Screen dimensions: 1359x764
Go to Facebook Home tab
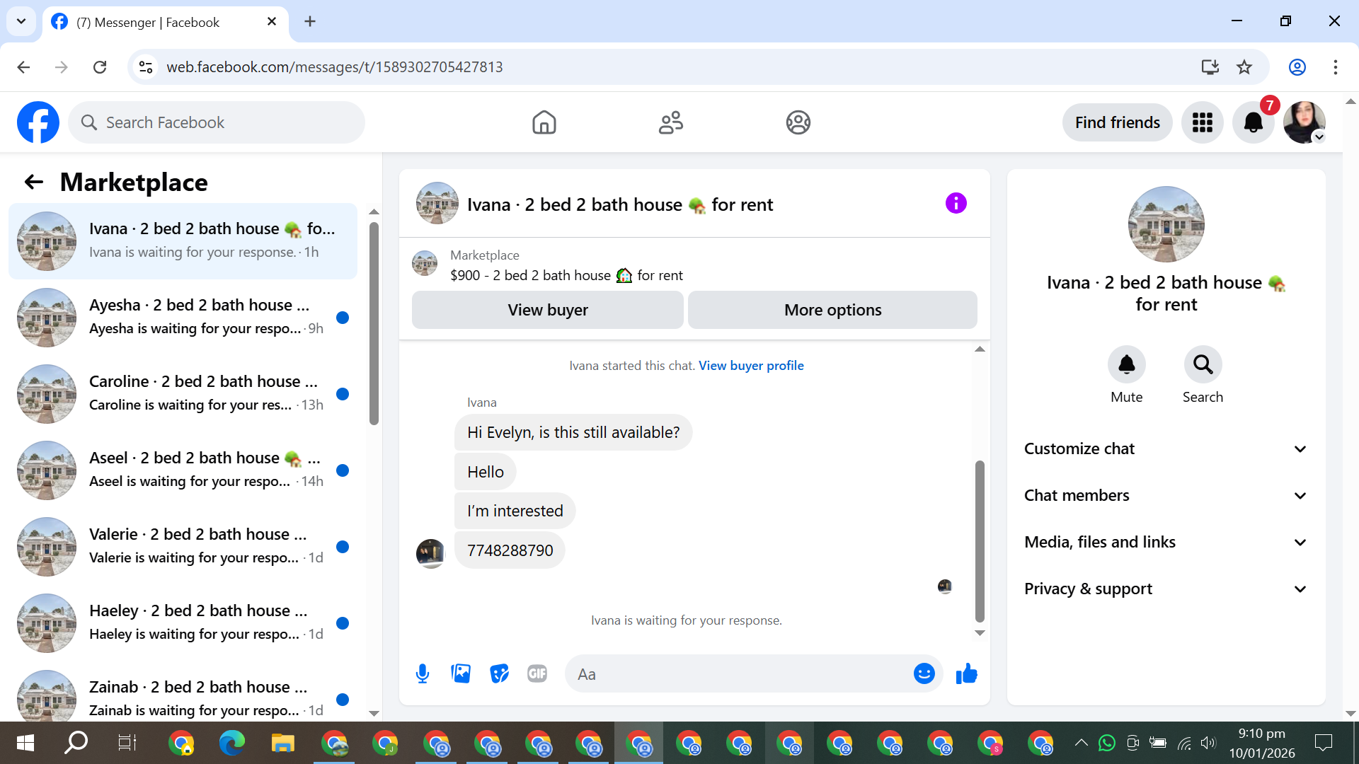(544, 122)
